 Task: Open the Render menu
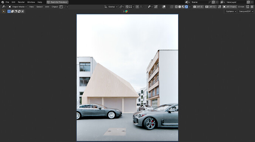click(x=21, y=2)
